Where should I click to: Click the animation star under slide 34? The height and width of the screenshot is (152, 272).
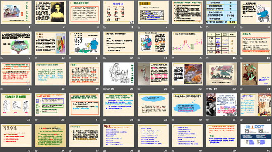tap(36, 151)
